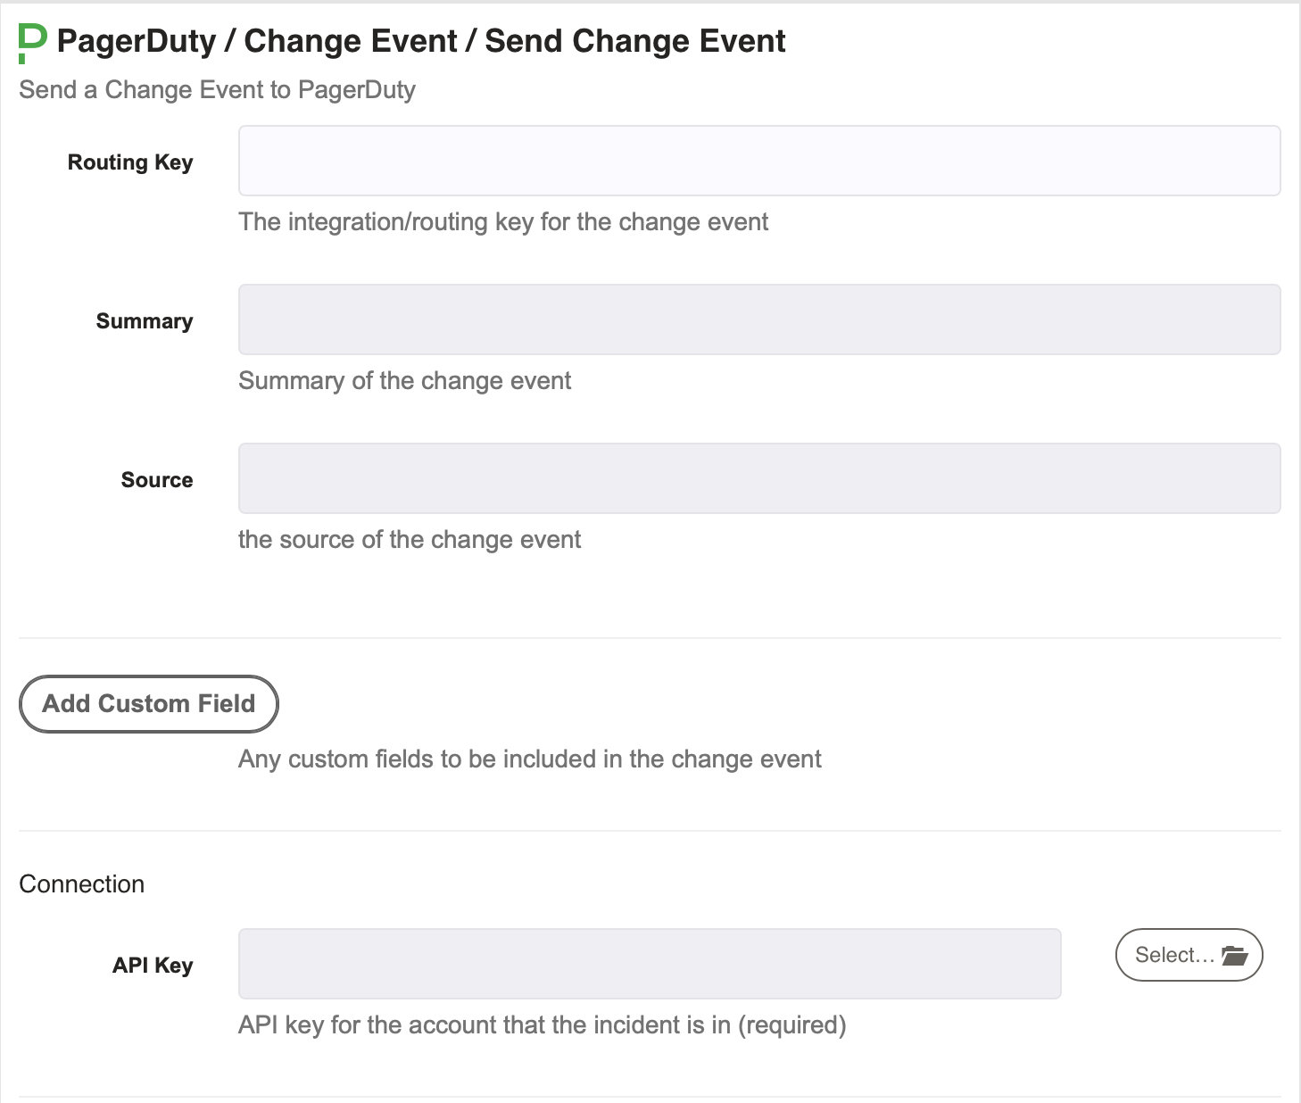
Task: Click the Source field label
Action: point(157,480)
